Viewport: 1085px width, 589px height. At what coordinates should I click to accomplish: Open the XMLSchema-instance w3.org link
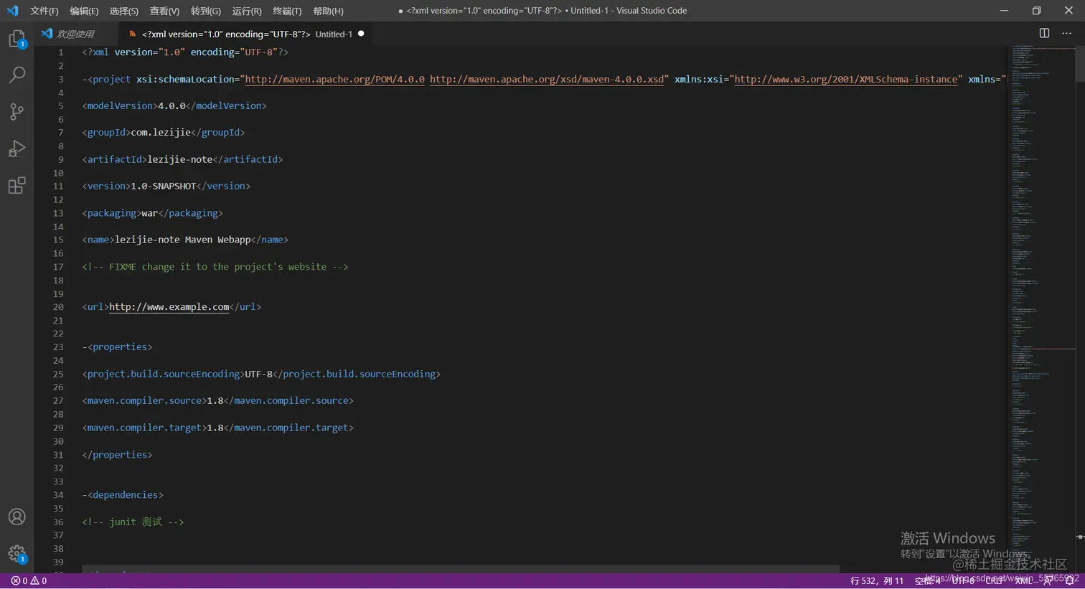(x=845, y=79)
